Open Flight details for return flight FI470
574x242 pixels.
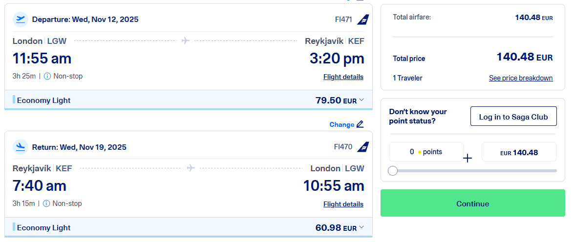click(343, 204)
